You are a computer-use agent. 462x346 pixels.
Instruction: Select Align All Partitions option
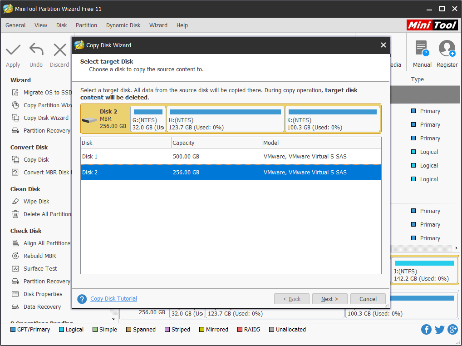(x=41, y=243)
